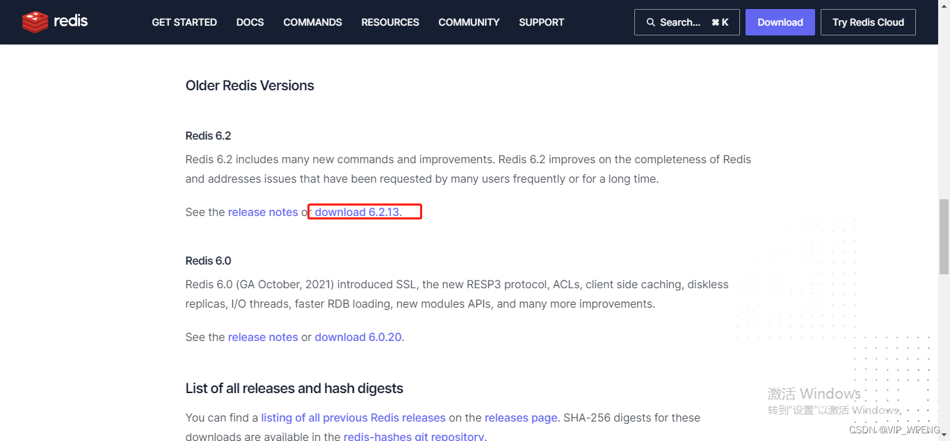Click the magnifier icon in the search box
This screenshot has height=441, width=950.
point(650,22)
